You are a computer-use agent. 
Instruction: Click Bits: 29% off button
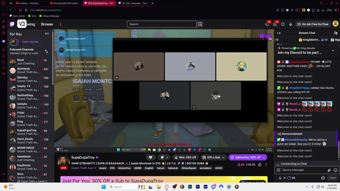coord(185,157)
